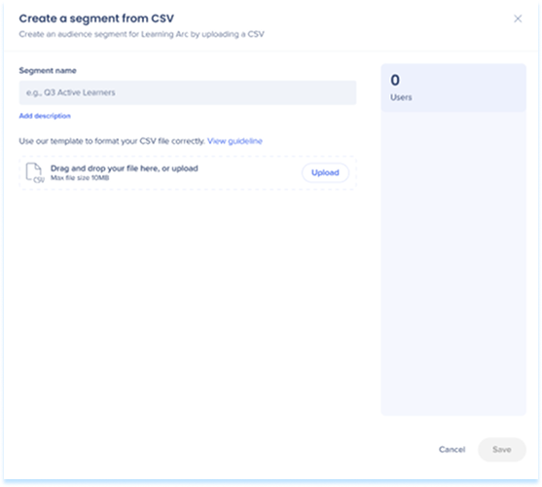Click the Segment name label
Image resolution: width=542 pixels, height=487 pixels.
pyautogui.click(x=48, y=70)
